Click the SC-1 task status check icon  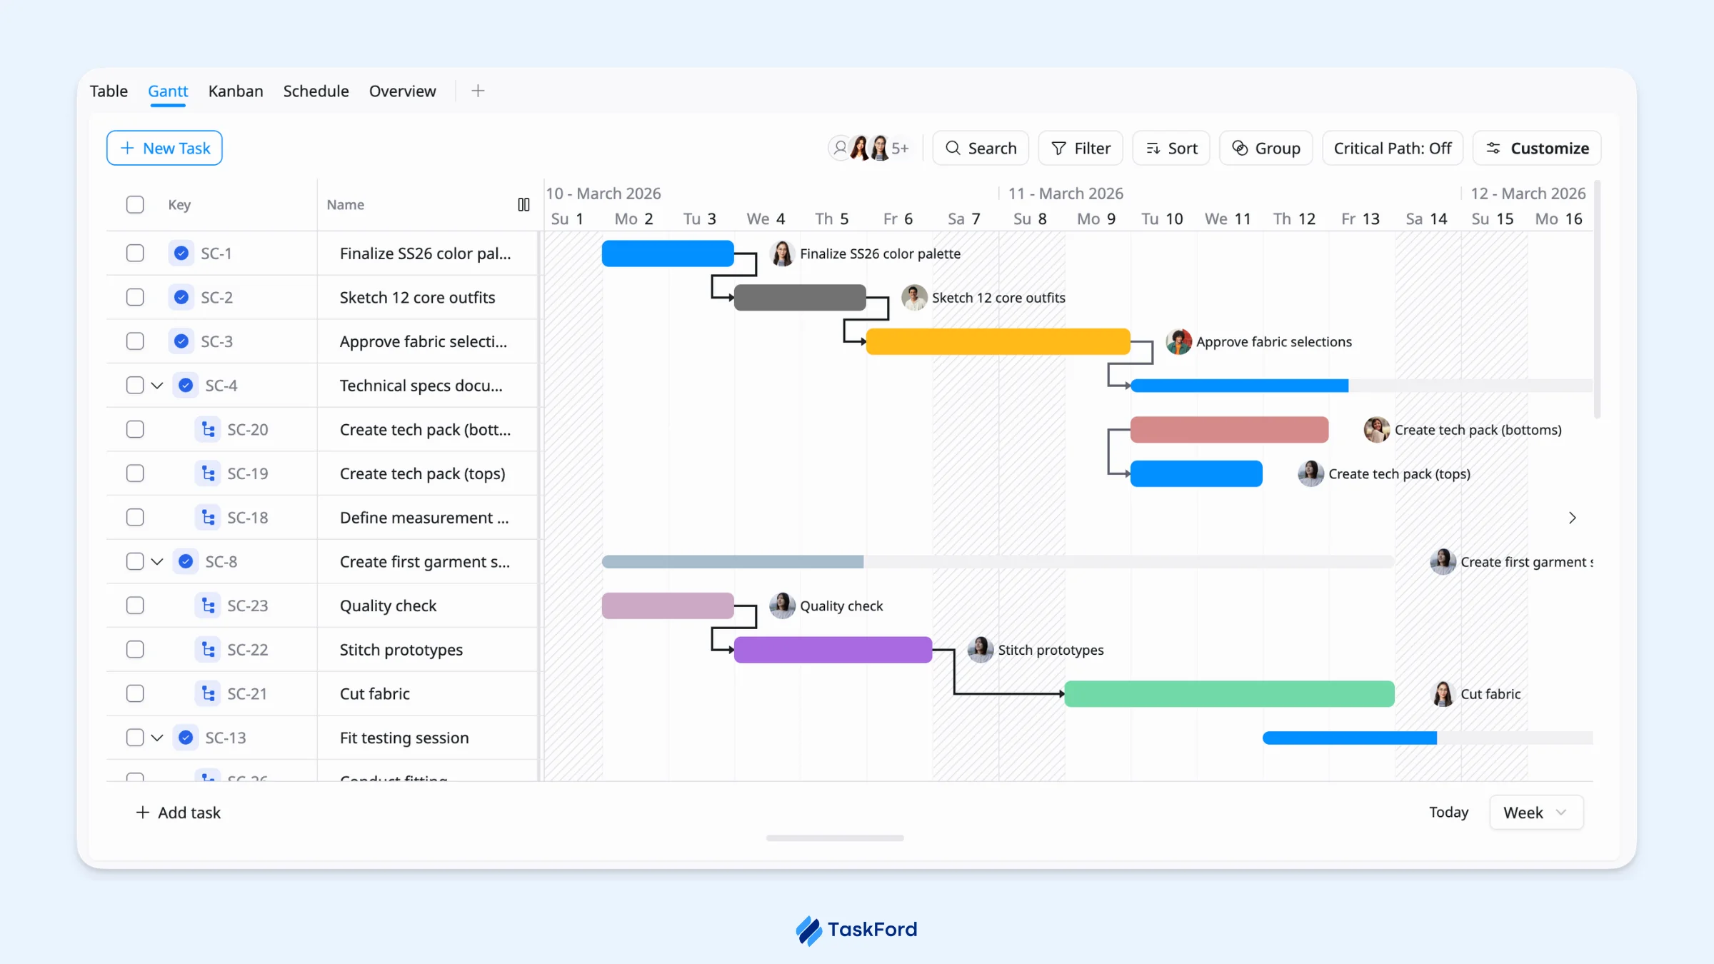pyautogui.click(x=181, y=253)
